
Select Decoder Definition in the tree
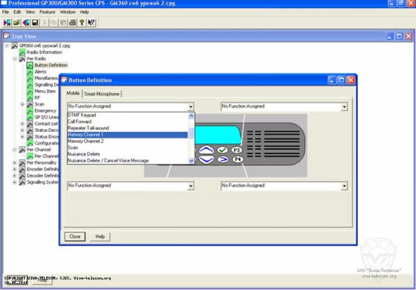pos(43,176)
